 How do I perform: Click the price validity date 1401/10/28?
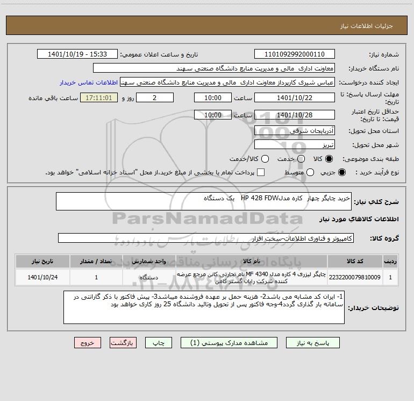(x=295, y=115)
